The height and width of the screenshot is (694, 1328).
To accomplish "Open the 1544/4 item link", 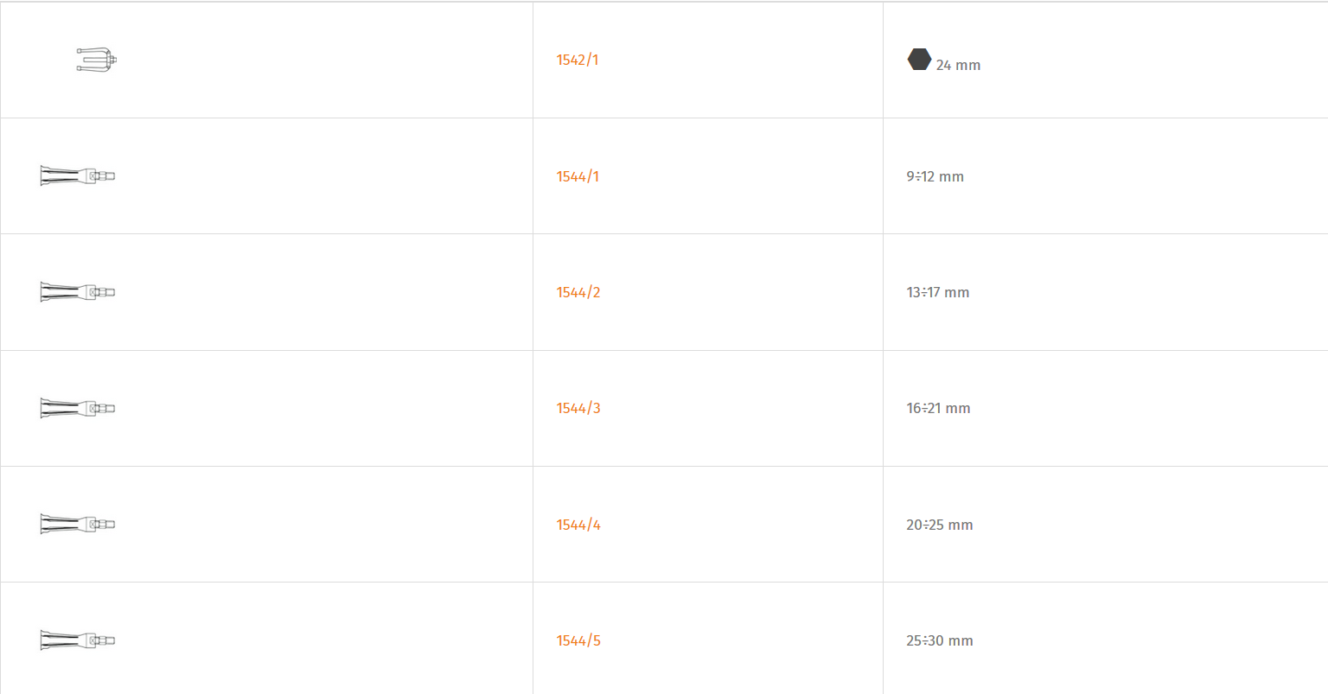I will [578, 525].
